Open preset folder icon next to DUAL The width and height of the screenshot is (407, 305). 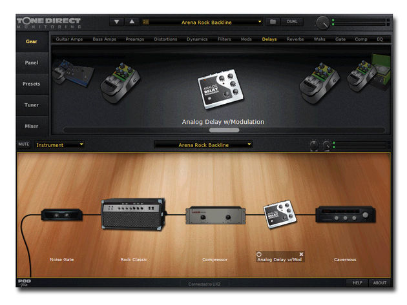[x=273, y=22]
